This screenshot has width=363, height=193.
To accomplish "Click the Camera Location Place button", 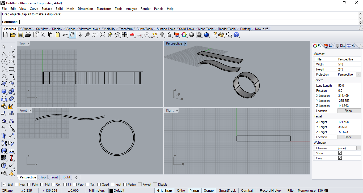I will [349, 111].
